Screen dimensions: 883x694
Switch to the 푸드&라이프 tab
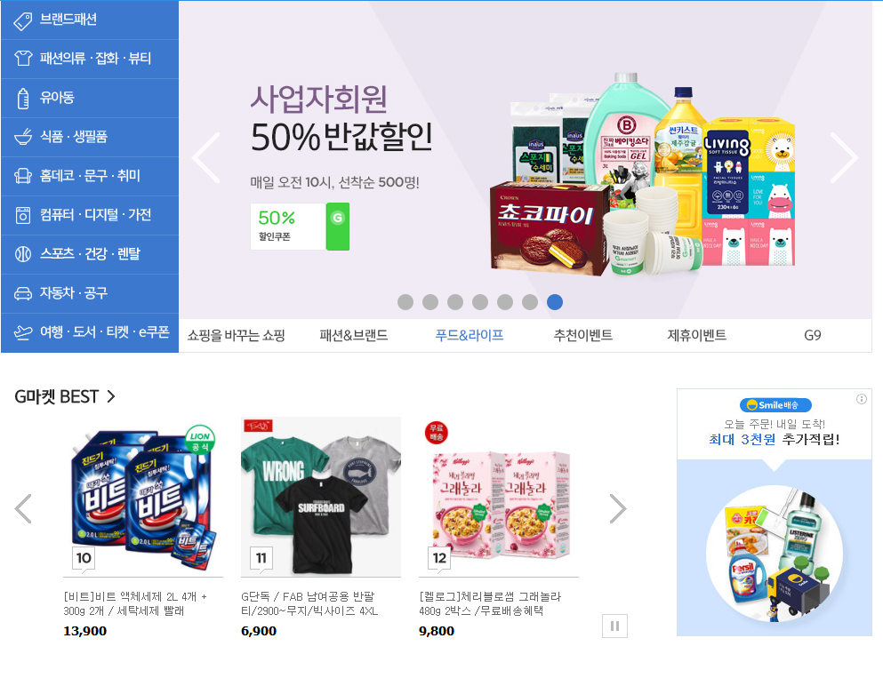click(470, 336)
